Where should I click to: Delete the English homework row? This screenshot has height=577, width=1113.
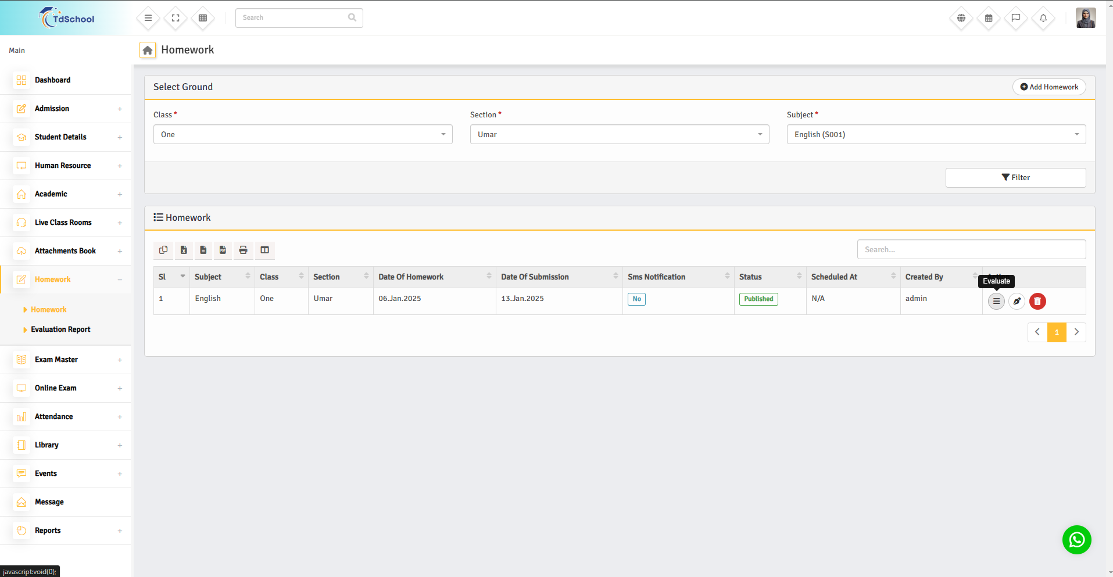(x=1037, y=301)
